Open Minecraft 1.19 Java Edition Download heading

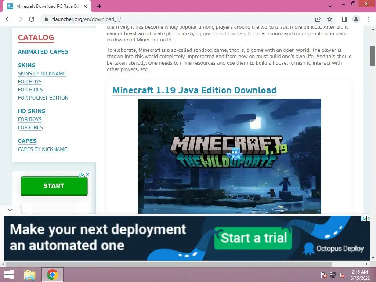coord(194,90)
